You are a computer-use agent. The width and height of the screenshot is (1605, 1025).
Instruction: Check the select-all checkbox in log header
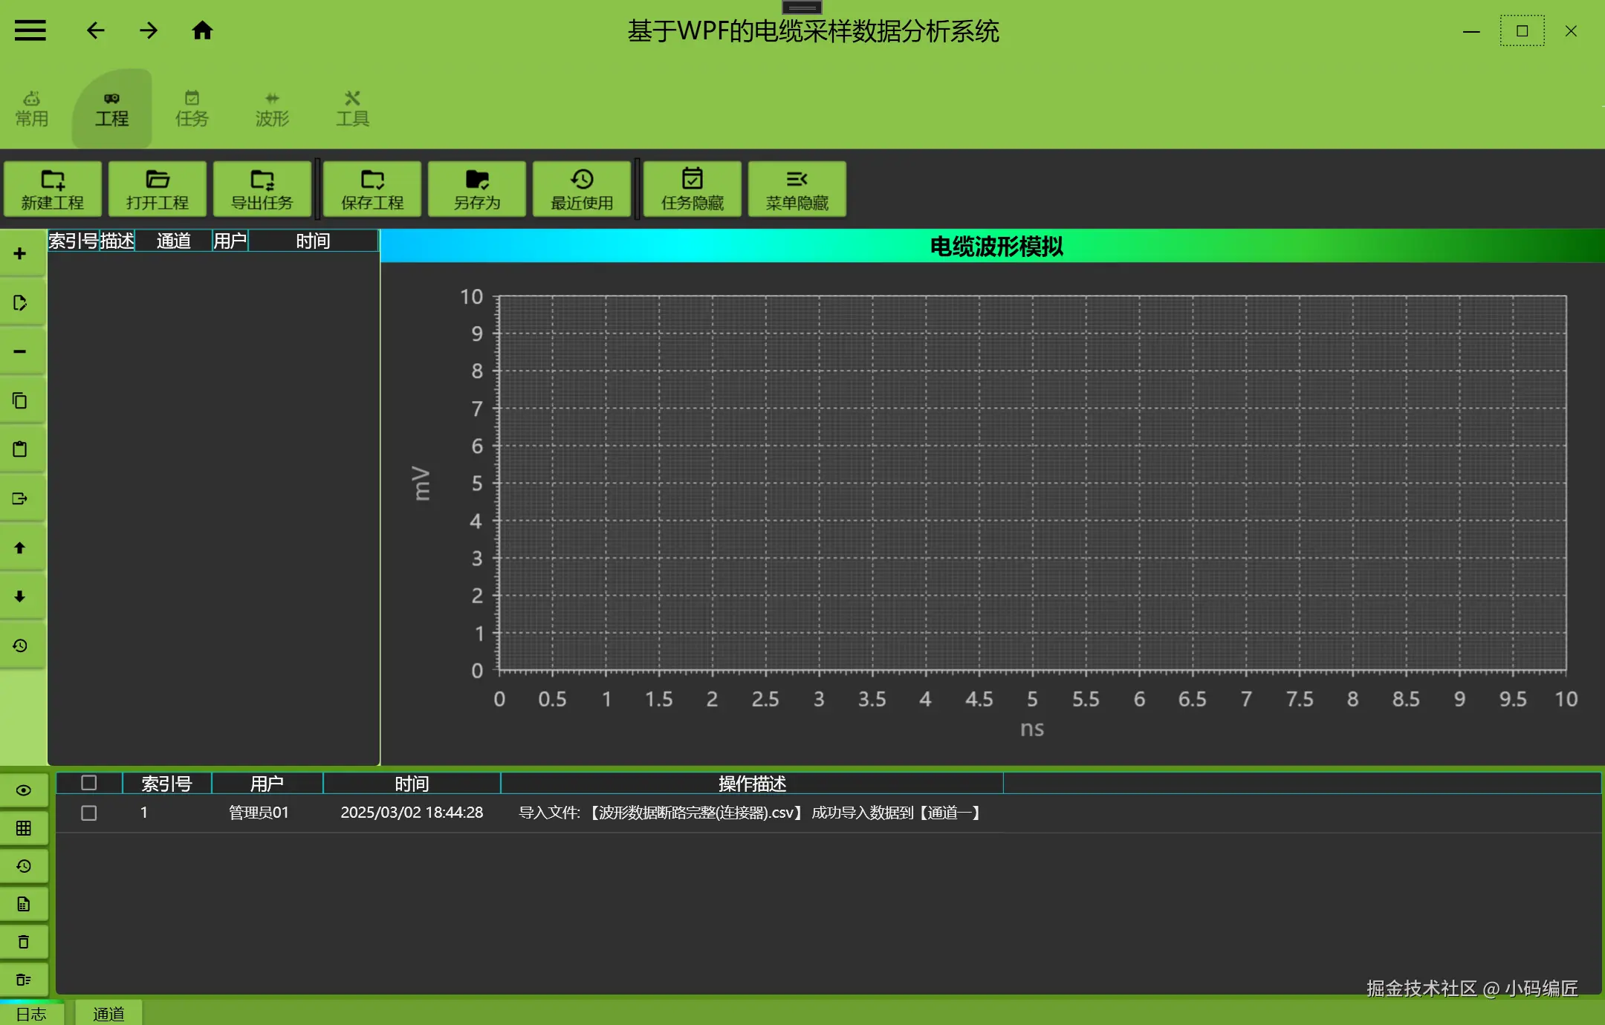(89, 783)
